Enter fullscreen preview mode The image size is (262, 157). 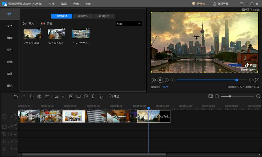[257, 80]
